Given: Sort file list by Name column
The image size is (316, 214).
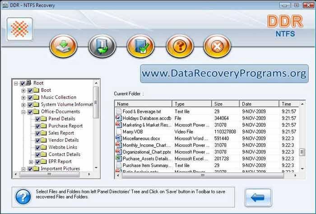Looking at the screenshot, I should 143,104.
